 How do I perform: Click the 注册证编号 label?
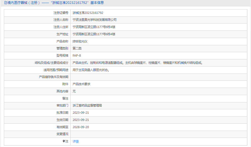click(x=61, y=13)
